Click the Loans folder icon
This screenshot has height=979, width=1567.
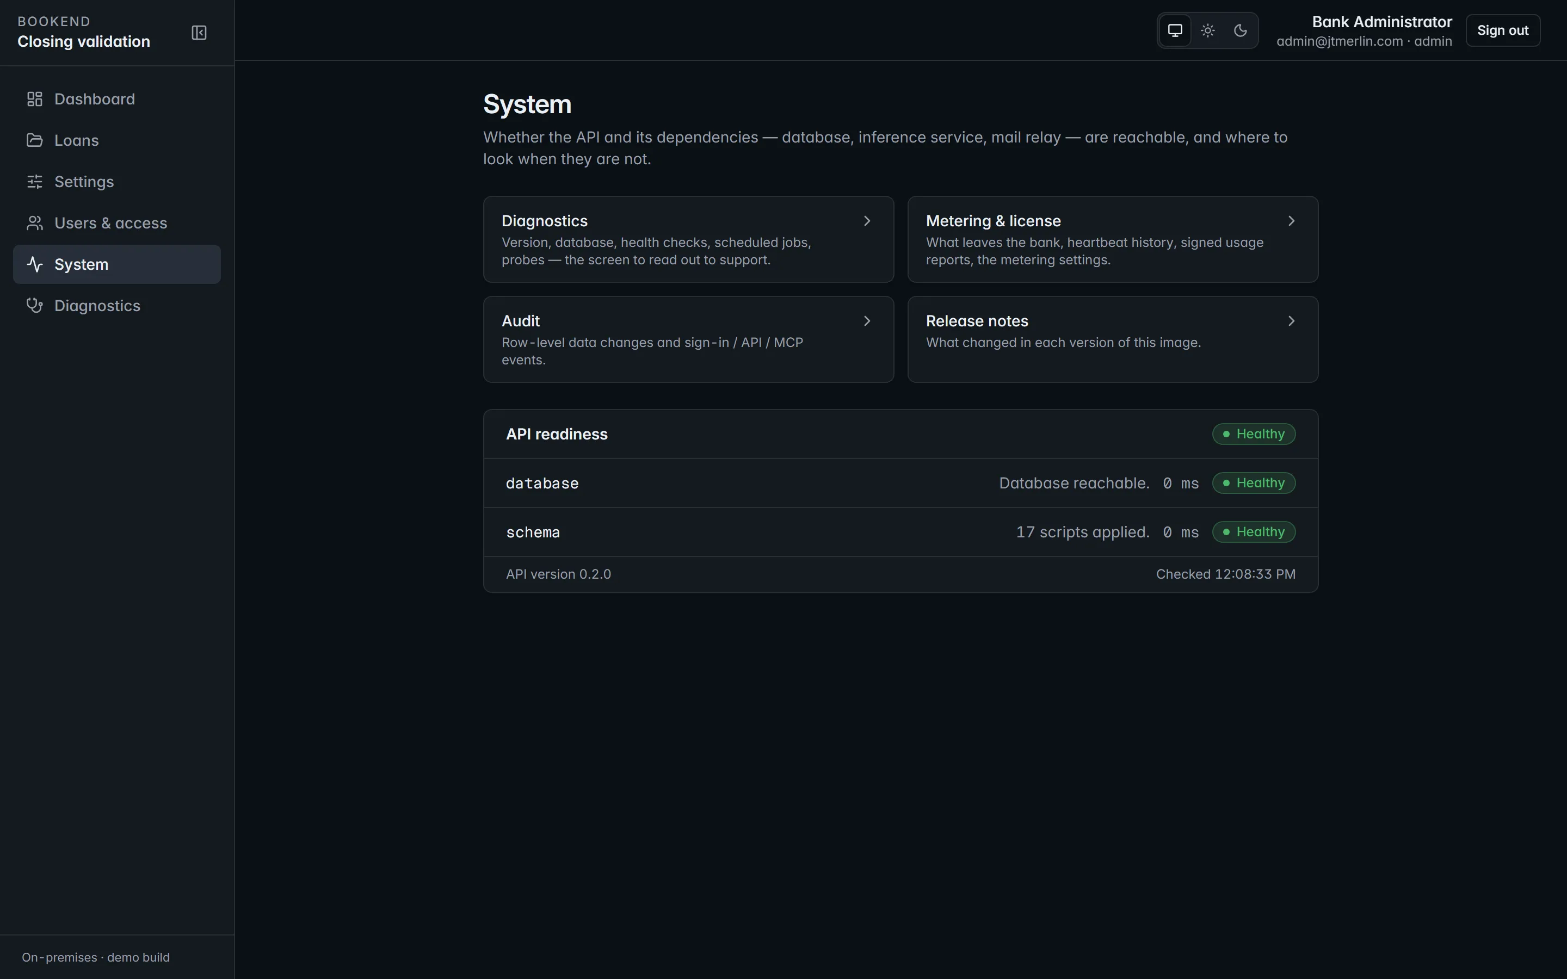[34, 140]
